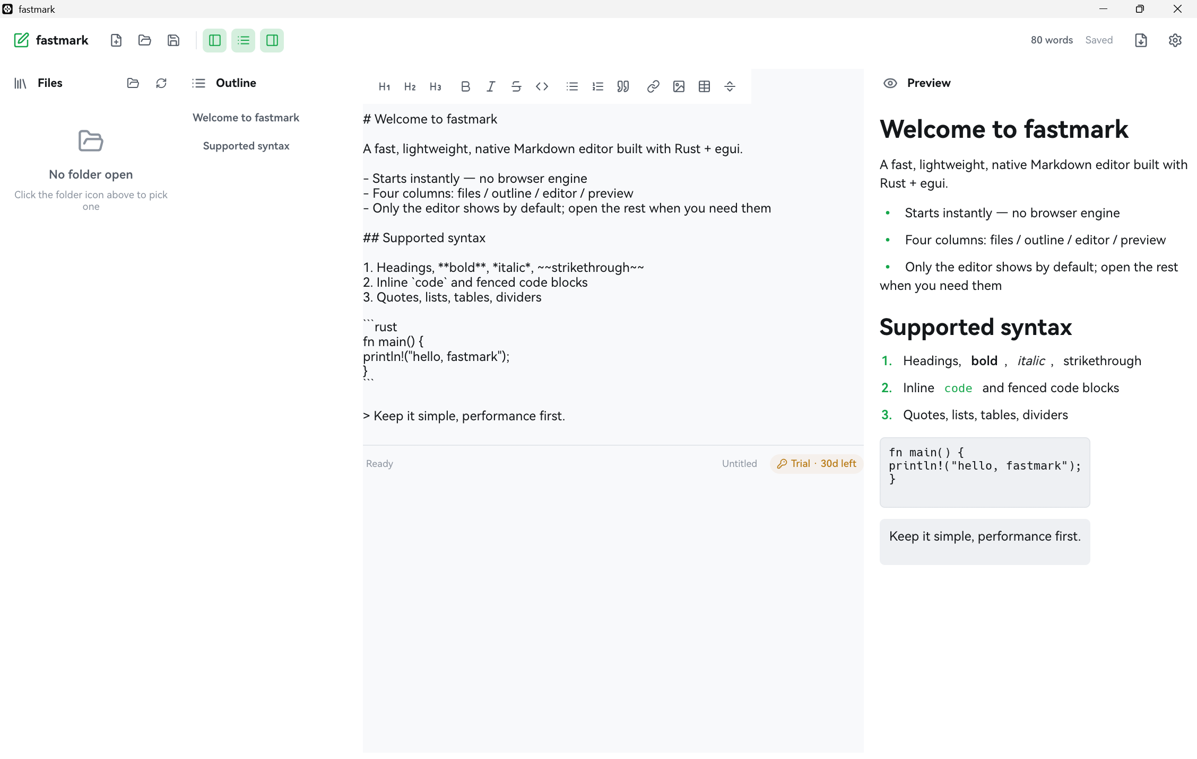Viewport: 1197px width, 759px height.
Task: Click the 'Ready' status text
Action: 379,464
